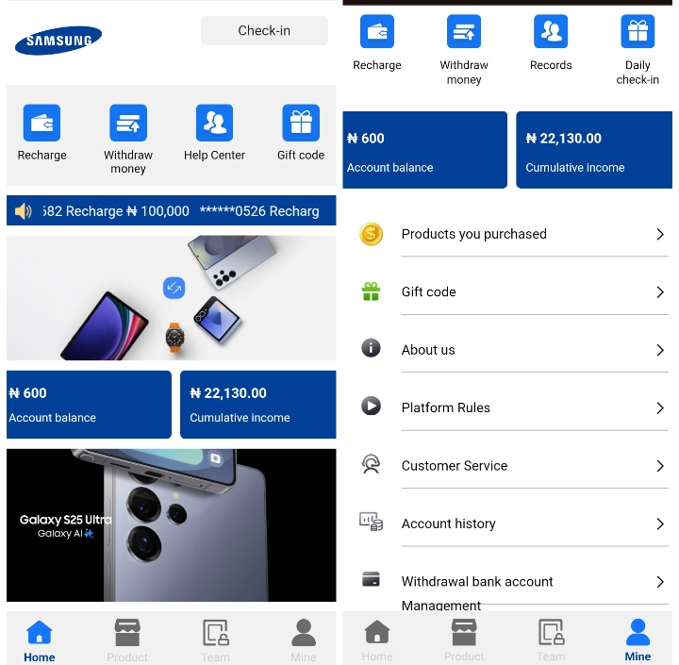Click the gold coin Products purchased icon

tap(372, 234)
